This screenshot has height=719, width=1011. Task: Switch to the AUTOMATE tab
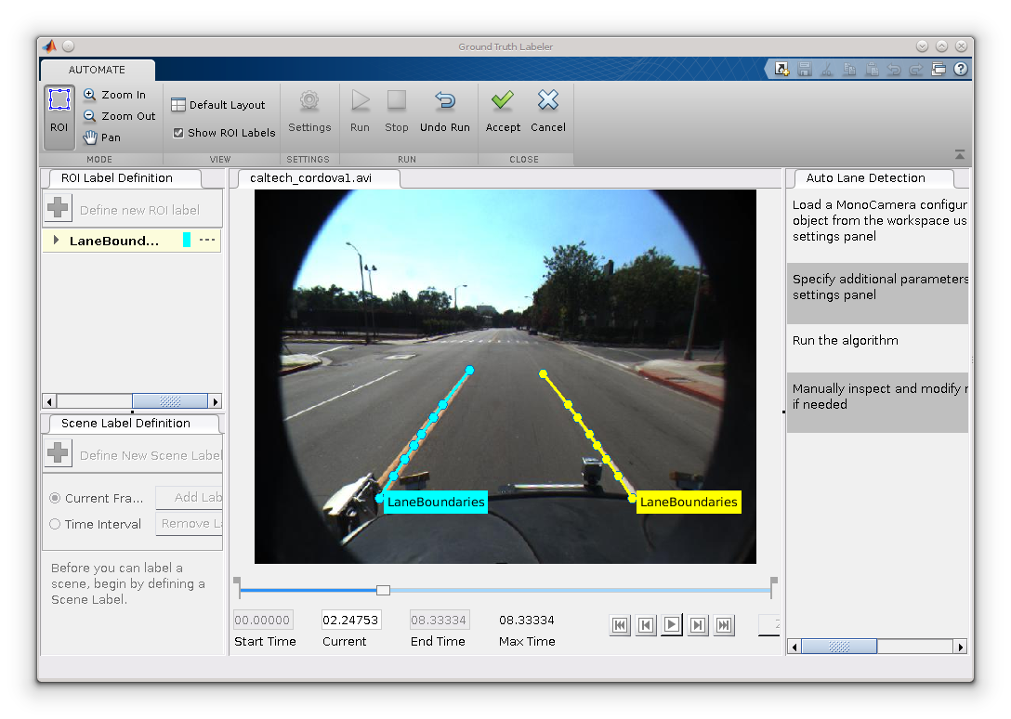pos(97,70)
